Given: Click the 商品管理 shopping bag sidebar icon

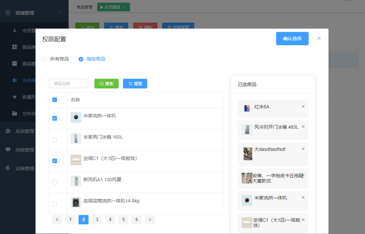Looking at the screenshot, I should 15,64.
